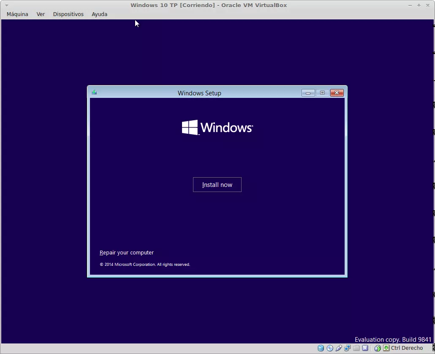Minimize the Windows Setup dialog
This screenshot has height=354, width=435.
[308, 93]
